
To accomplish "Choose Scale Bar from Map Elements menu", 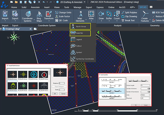I will (x=80, y=33).
